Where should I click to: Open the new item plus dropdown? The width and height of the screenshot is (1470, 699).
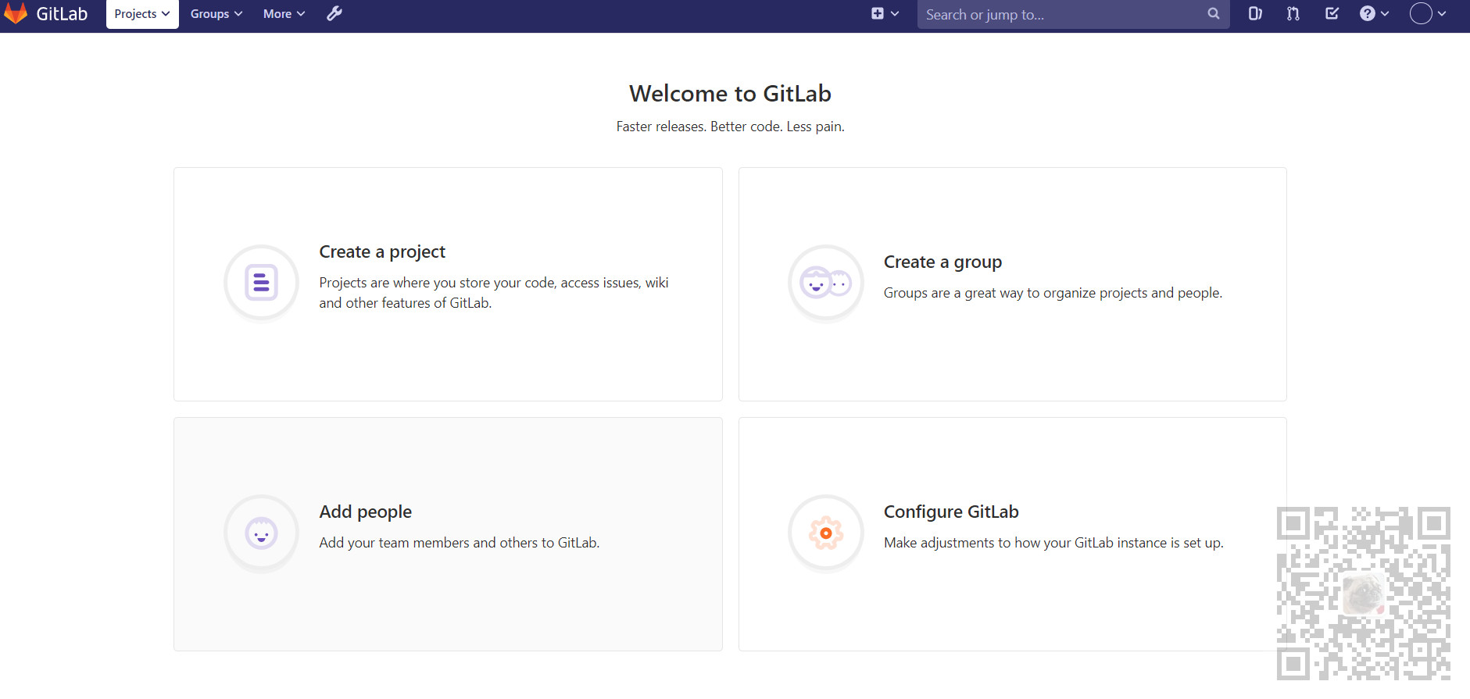click(x=885, y=14)
